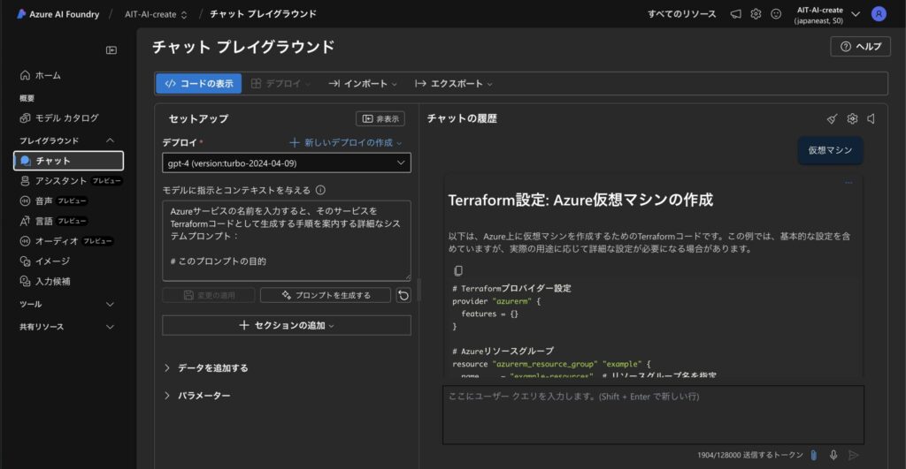Image resolution: width=906 pixels, height=469 pixels.
Task: Open セクションの追加 dropdown
Action: click(x=287, y=325)
